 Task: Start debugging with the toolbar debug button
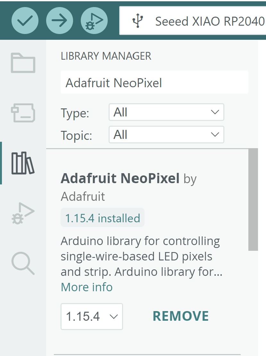pyautogui.click(x=94, y=21)
